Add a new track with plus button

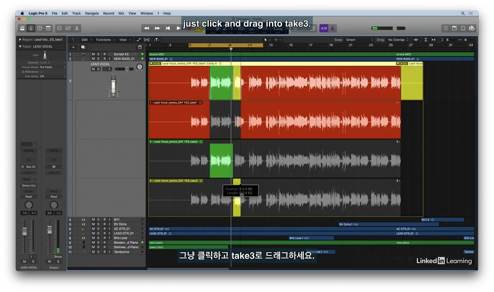(73, 47)
